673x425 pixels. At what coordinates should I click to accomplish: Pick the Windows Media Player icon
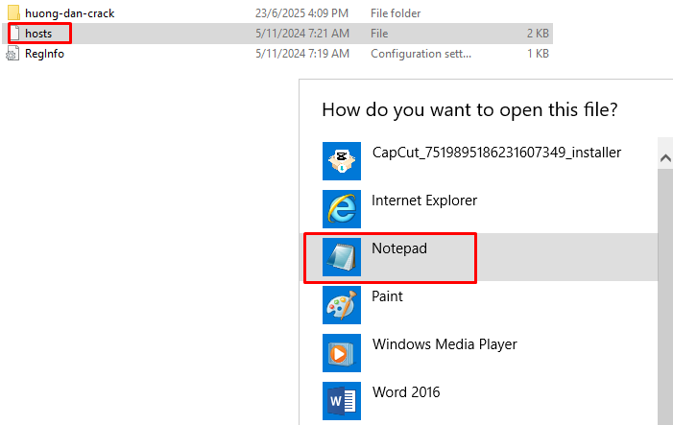[342, 353]
